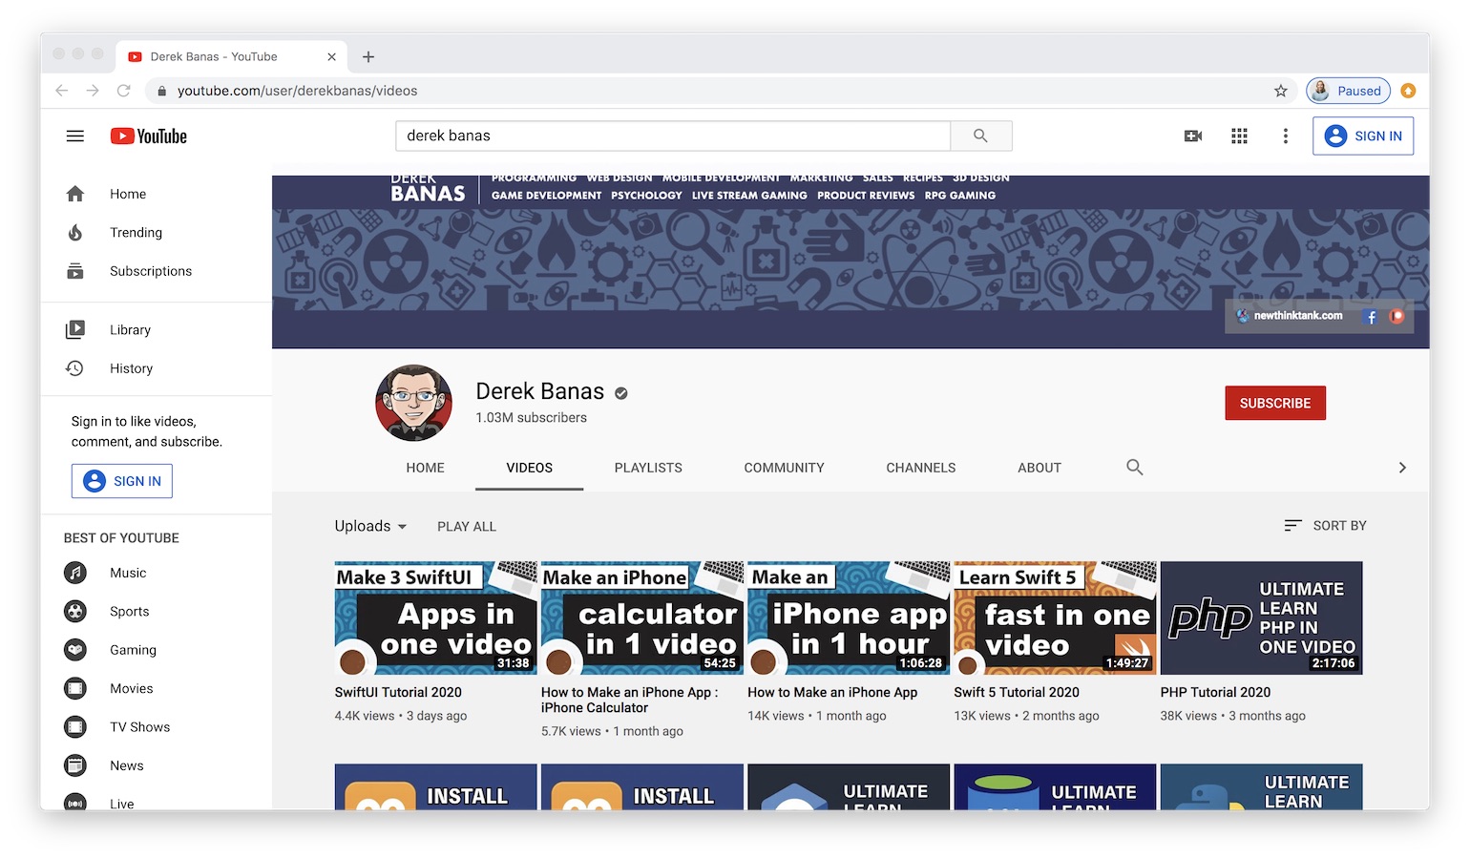Click the Patreon icon on banner

coord(1396,317)
